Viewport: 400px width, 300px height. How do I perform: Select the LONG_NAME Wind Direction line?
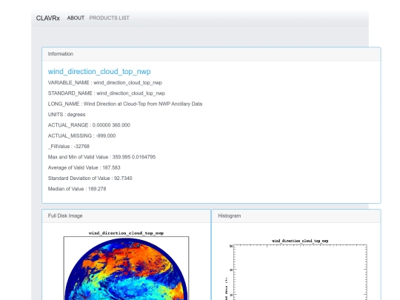pos(125,104)
